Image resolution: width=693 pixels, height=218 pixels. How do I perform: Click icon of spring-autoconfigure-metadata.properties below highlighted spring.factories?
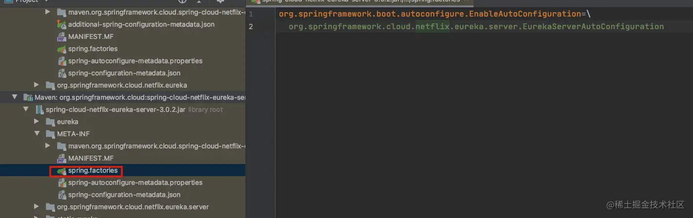point(61,182)
